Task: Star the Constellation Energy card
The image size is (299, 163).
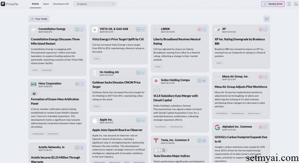Action: [x=82, y=29]
